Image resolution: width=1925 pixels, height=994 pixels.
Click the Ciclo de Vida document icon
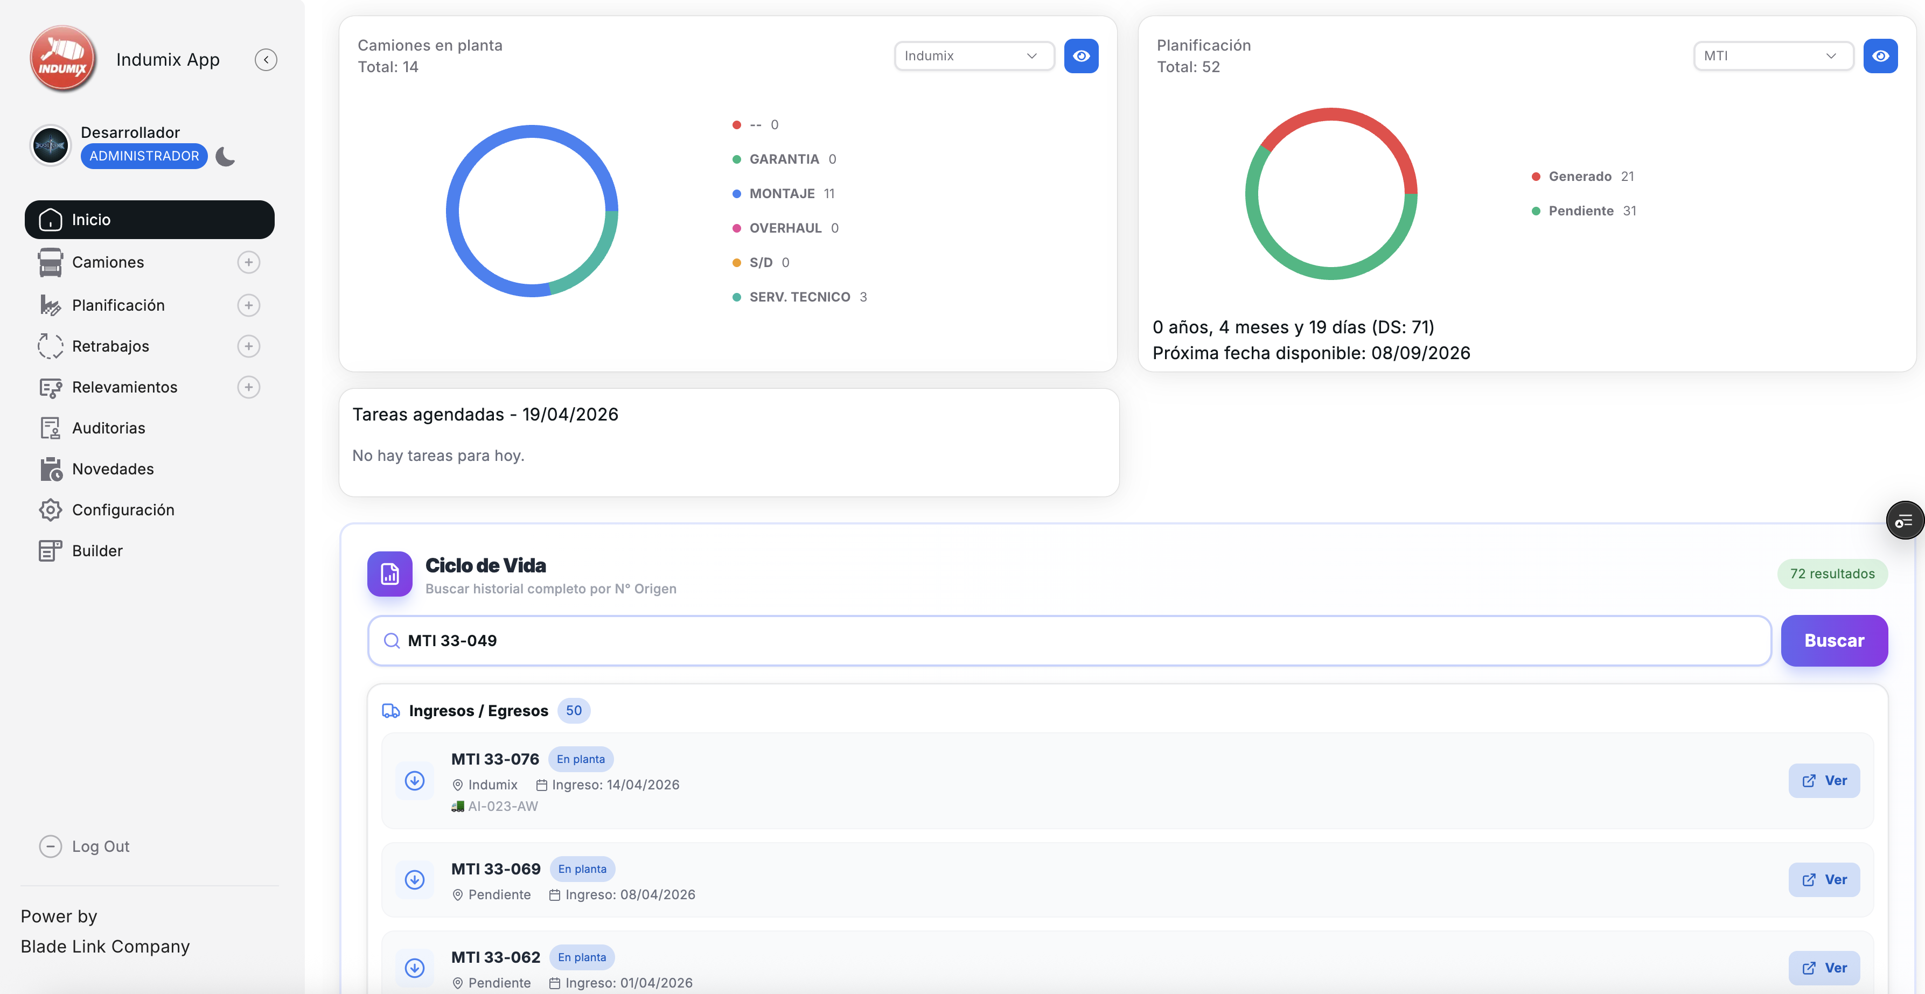[389, 573]
